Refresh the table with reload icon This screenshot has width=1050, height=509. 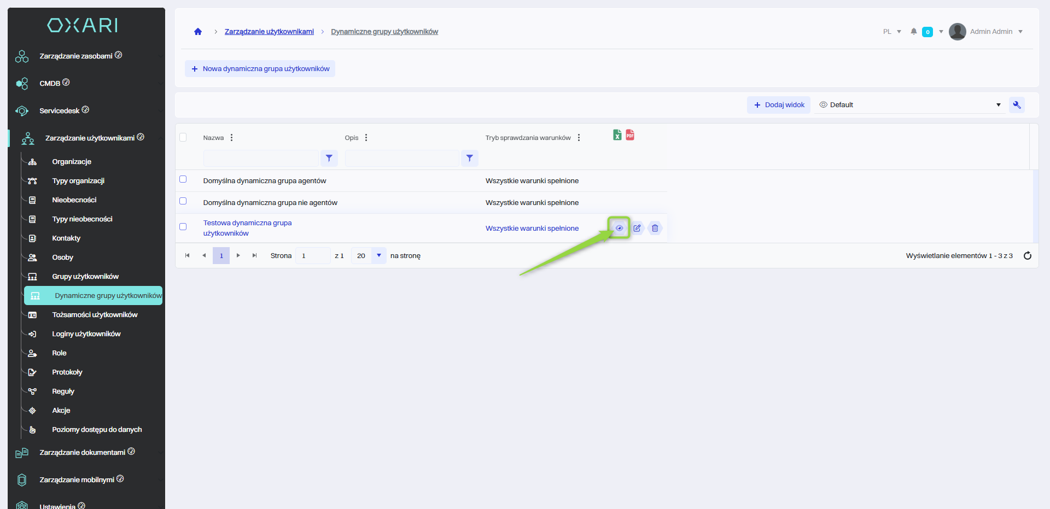pyautogui.click(x=1027, y=256)
